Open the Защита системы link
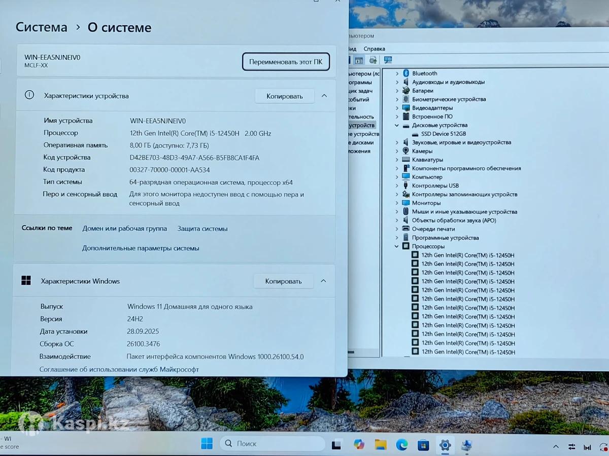The image size is (609, 456). click(x=202, y=229)
